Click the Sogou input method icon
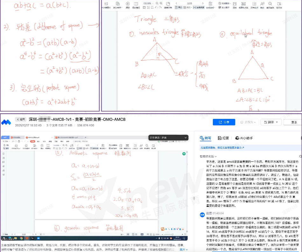Image resolution: width=302 pixels, height=252 pixels. (163, 229)
